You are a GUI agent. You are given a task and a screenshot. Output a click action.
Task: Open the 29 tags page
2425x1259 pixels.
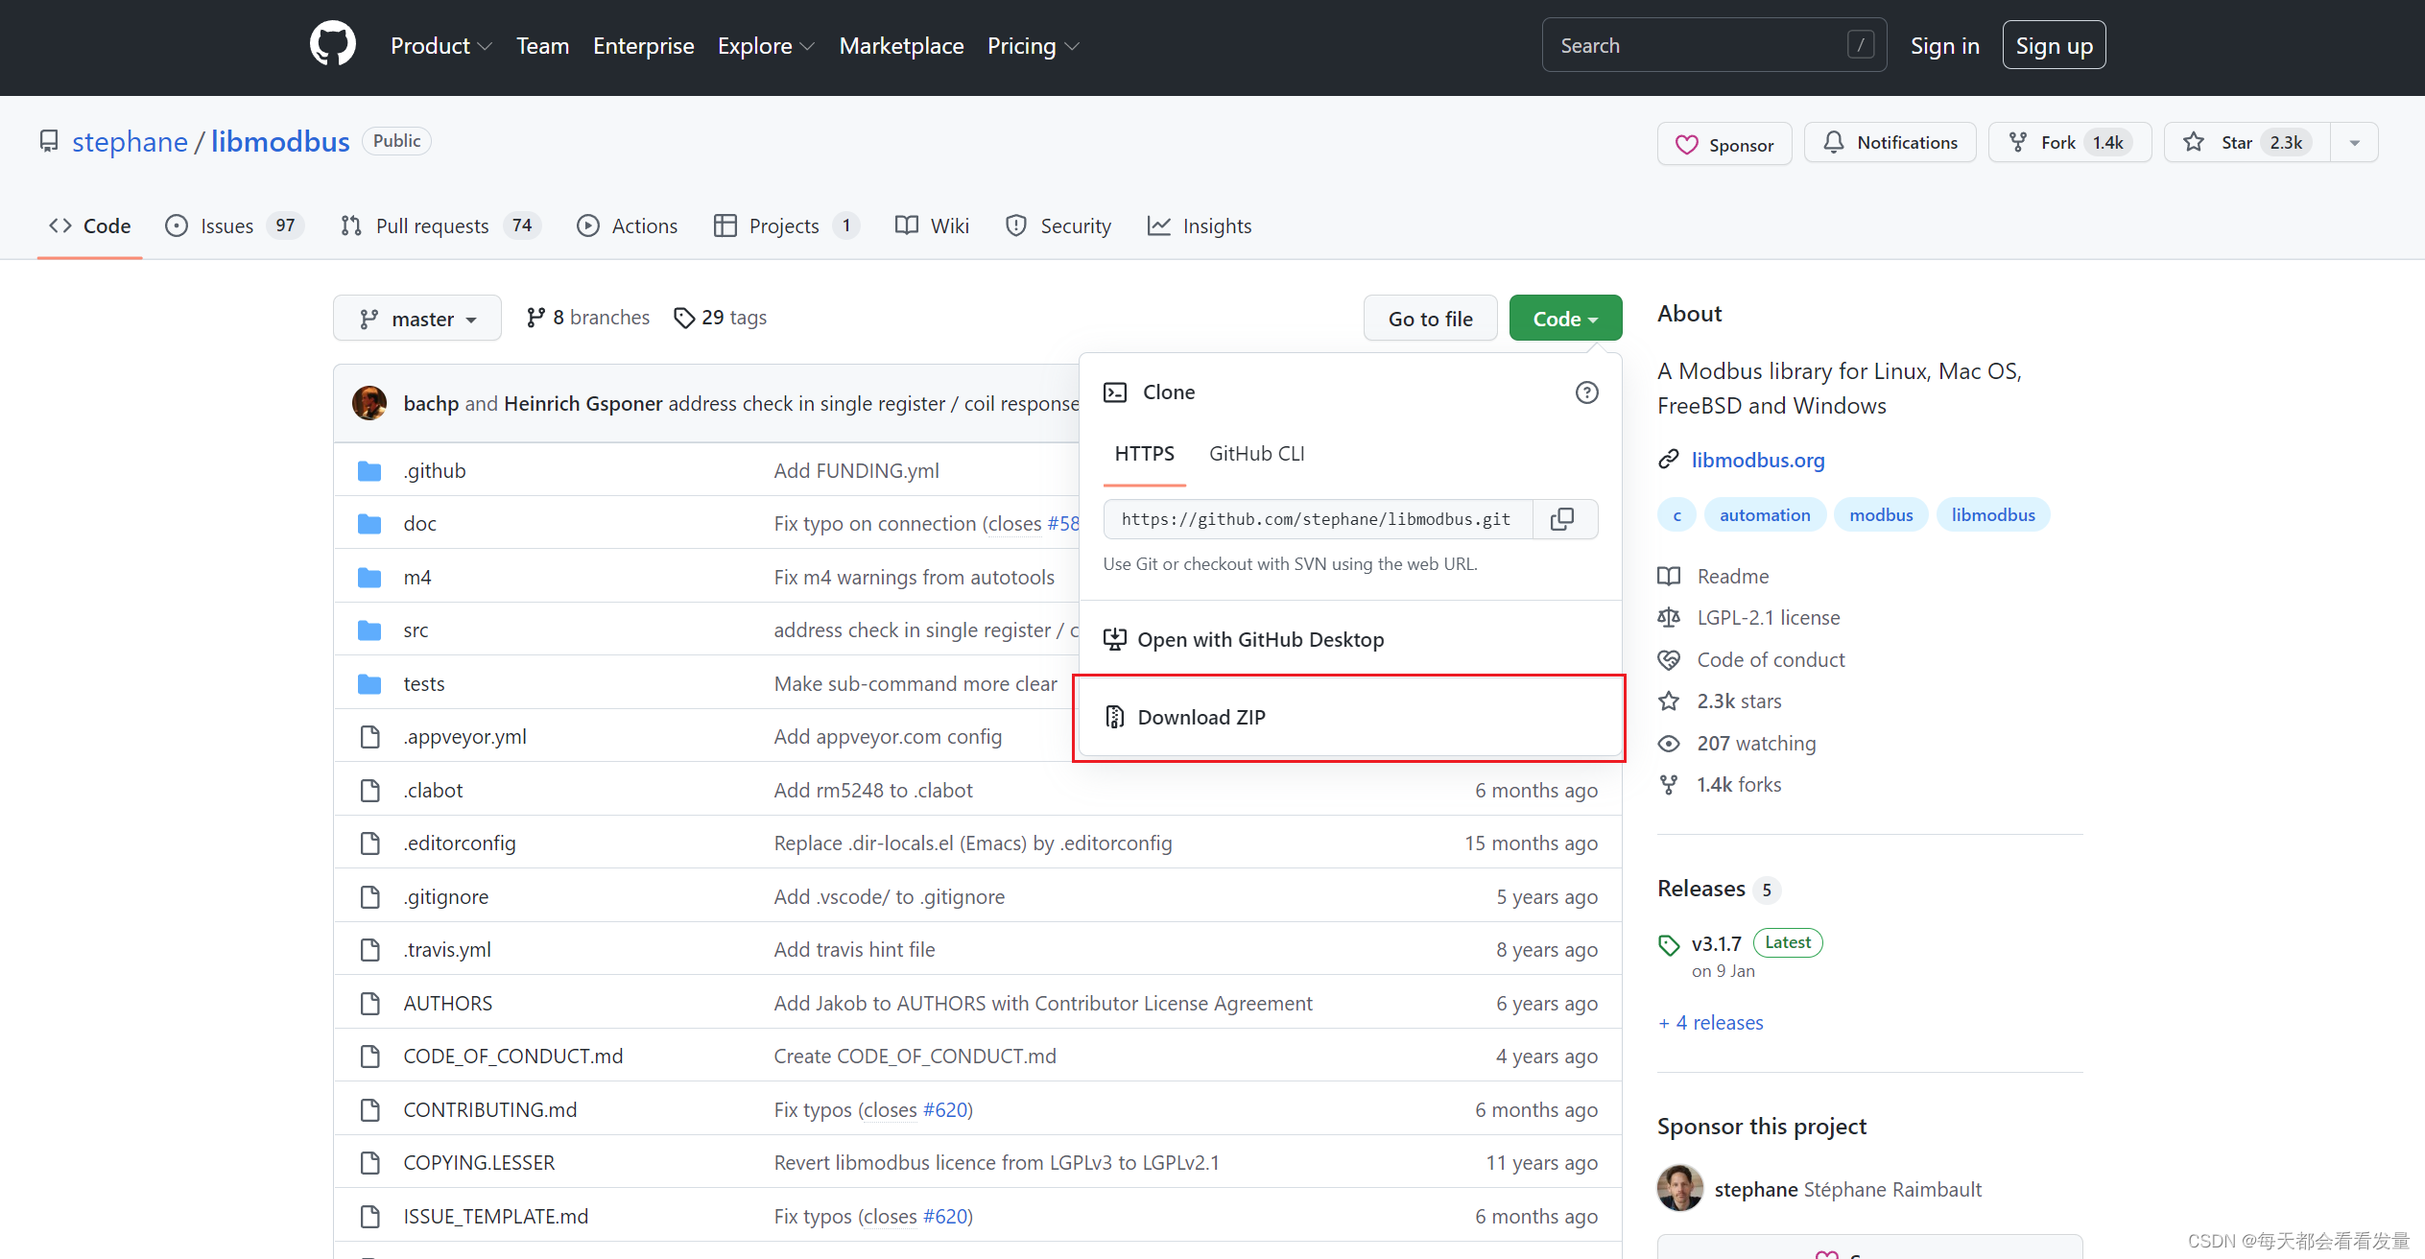coord(721,318)
